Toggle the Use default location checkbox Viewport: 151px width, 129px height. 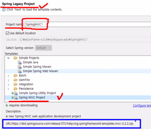[7, 33]
